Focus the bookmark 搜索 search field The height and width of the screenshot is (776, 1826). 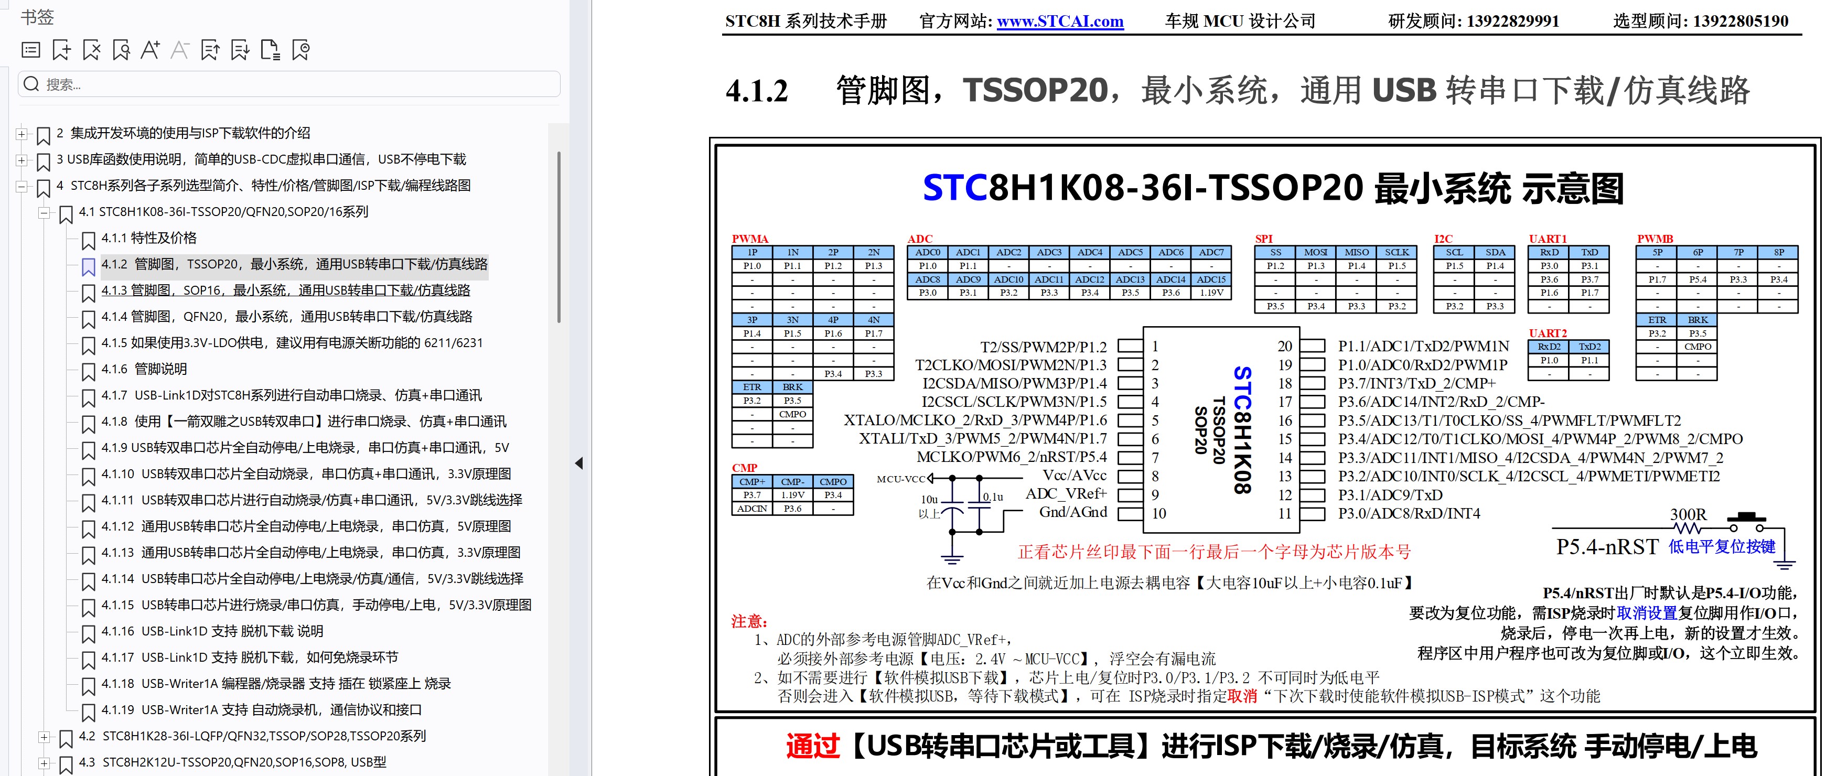coord(289,84)
